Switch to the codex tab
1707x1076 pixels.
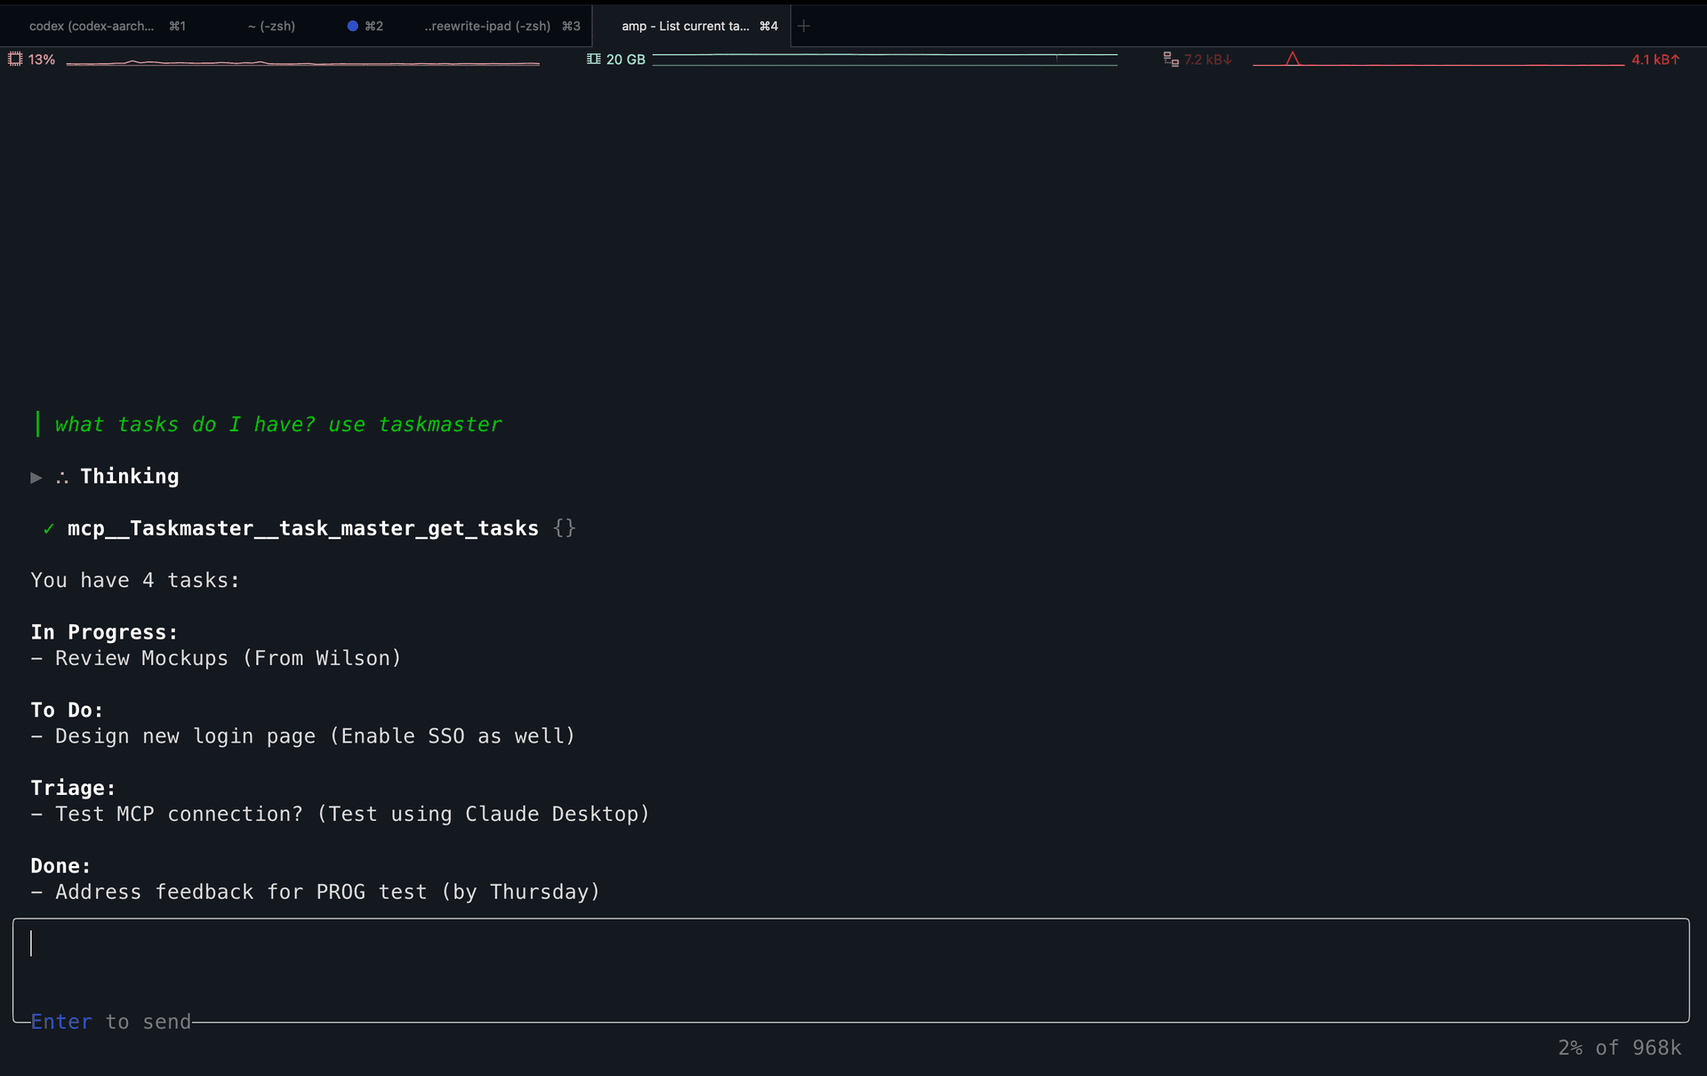pos(92,26)
